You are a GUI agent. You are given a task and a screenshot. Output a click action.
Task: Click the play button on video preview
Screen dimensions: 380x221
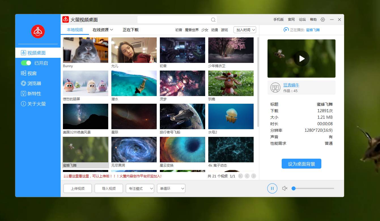302,58
